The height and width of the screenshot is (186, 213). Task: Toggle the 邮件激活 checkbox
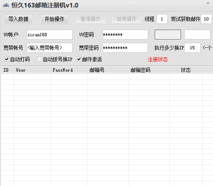pos(79,59)
